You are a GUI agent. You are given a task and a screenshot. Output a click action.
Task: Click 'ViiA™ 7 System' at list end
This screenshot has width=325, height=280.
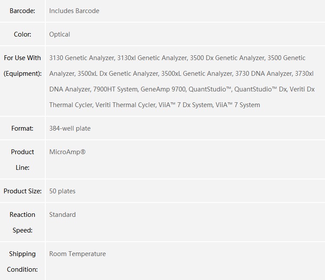[238, 105]
